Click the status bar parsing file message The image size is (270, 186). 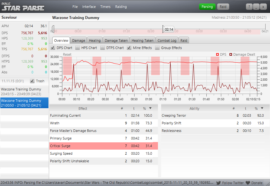tap(107, 183)
